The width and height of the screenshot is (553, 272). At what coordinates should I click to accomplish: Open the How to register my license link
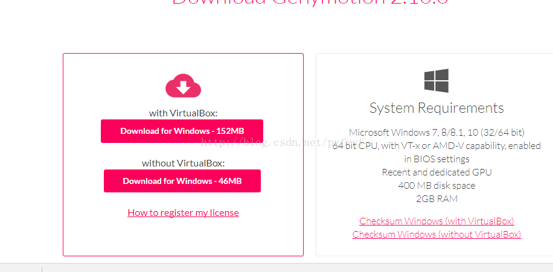pos(183,213)
